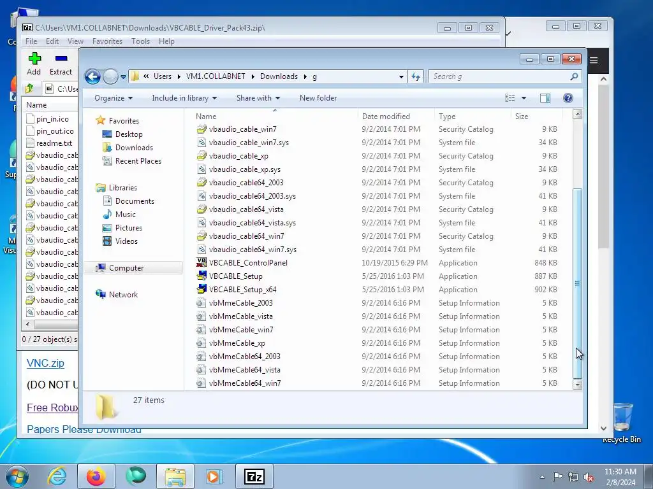Image resolution: width=653 pixels, height=489 pixels.
Task: Switch to 7-Zip via taskbar icon
Action: [254, 476]
